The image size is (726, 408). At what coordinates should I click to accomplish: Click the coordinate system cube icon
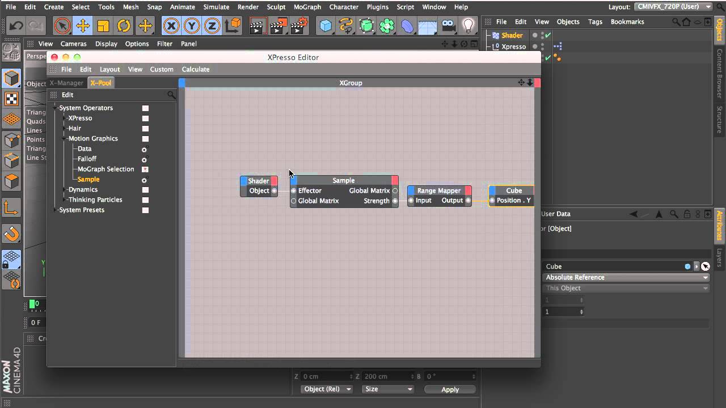tap(233, 25)
